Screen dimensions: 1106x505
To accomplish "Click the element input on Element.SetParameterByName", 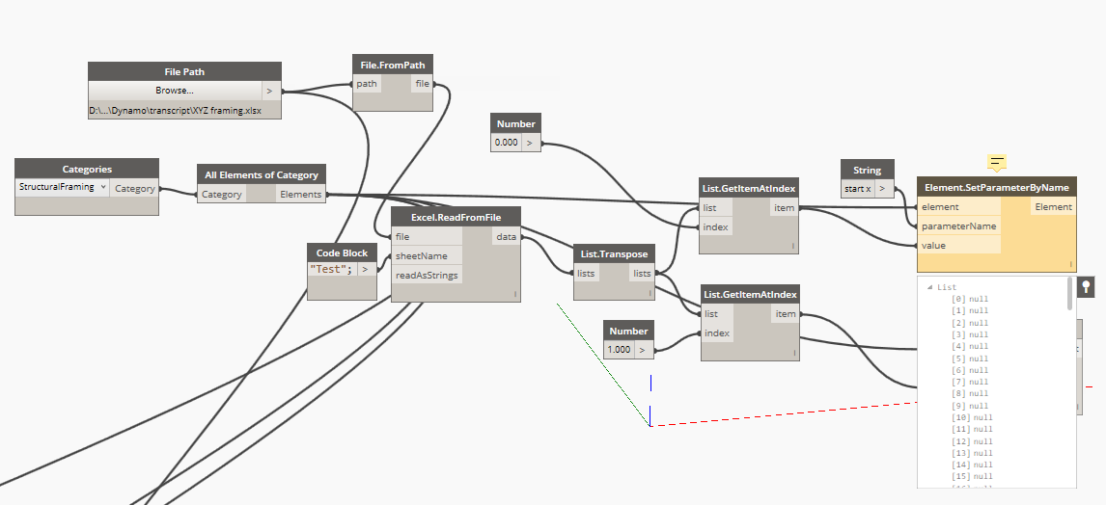I will coord(958,207).
